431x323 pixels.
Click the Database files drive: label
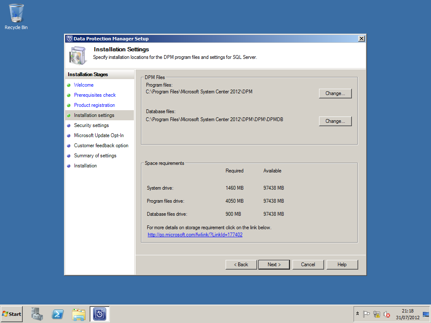pyautogui.click(x=167, y=214)
